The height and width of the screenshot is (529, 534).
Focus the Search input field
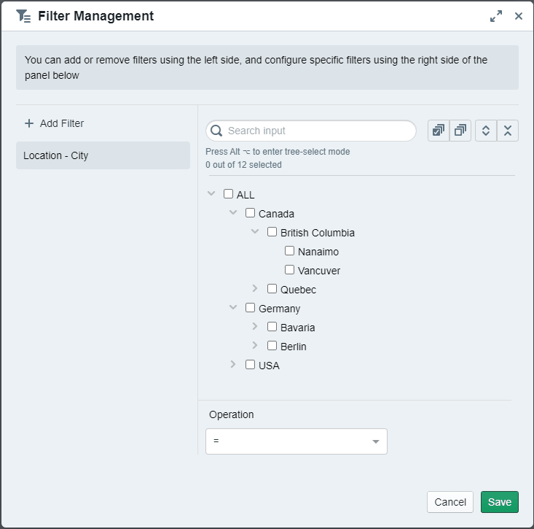coord(317,131)
